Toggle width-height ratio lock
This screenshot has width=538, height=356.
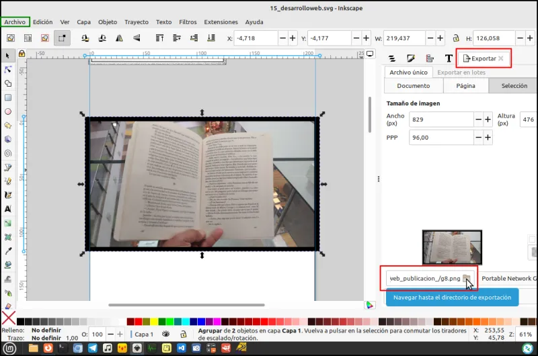456,38
